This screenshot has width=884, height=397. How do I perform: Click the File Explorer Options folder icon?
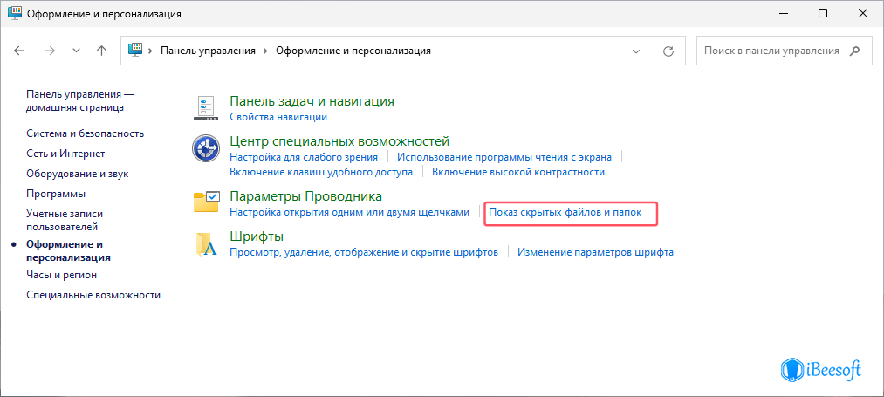click(x=206, y=202)
